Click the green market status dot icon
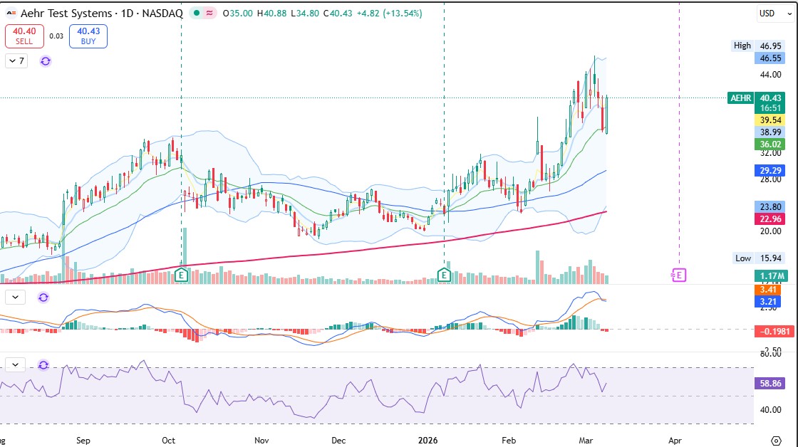Image resolution: width=798 pixels, height=447 pixels. pos(197,14)
